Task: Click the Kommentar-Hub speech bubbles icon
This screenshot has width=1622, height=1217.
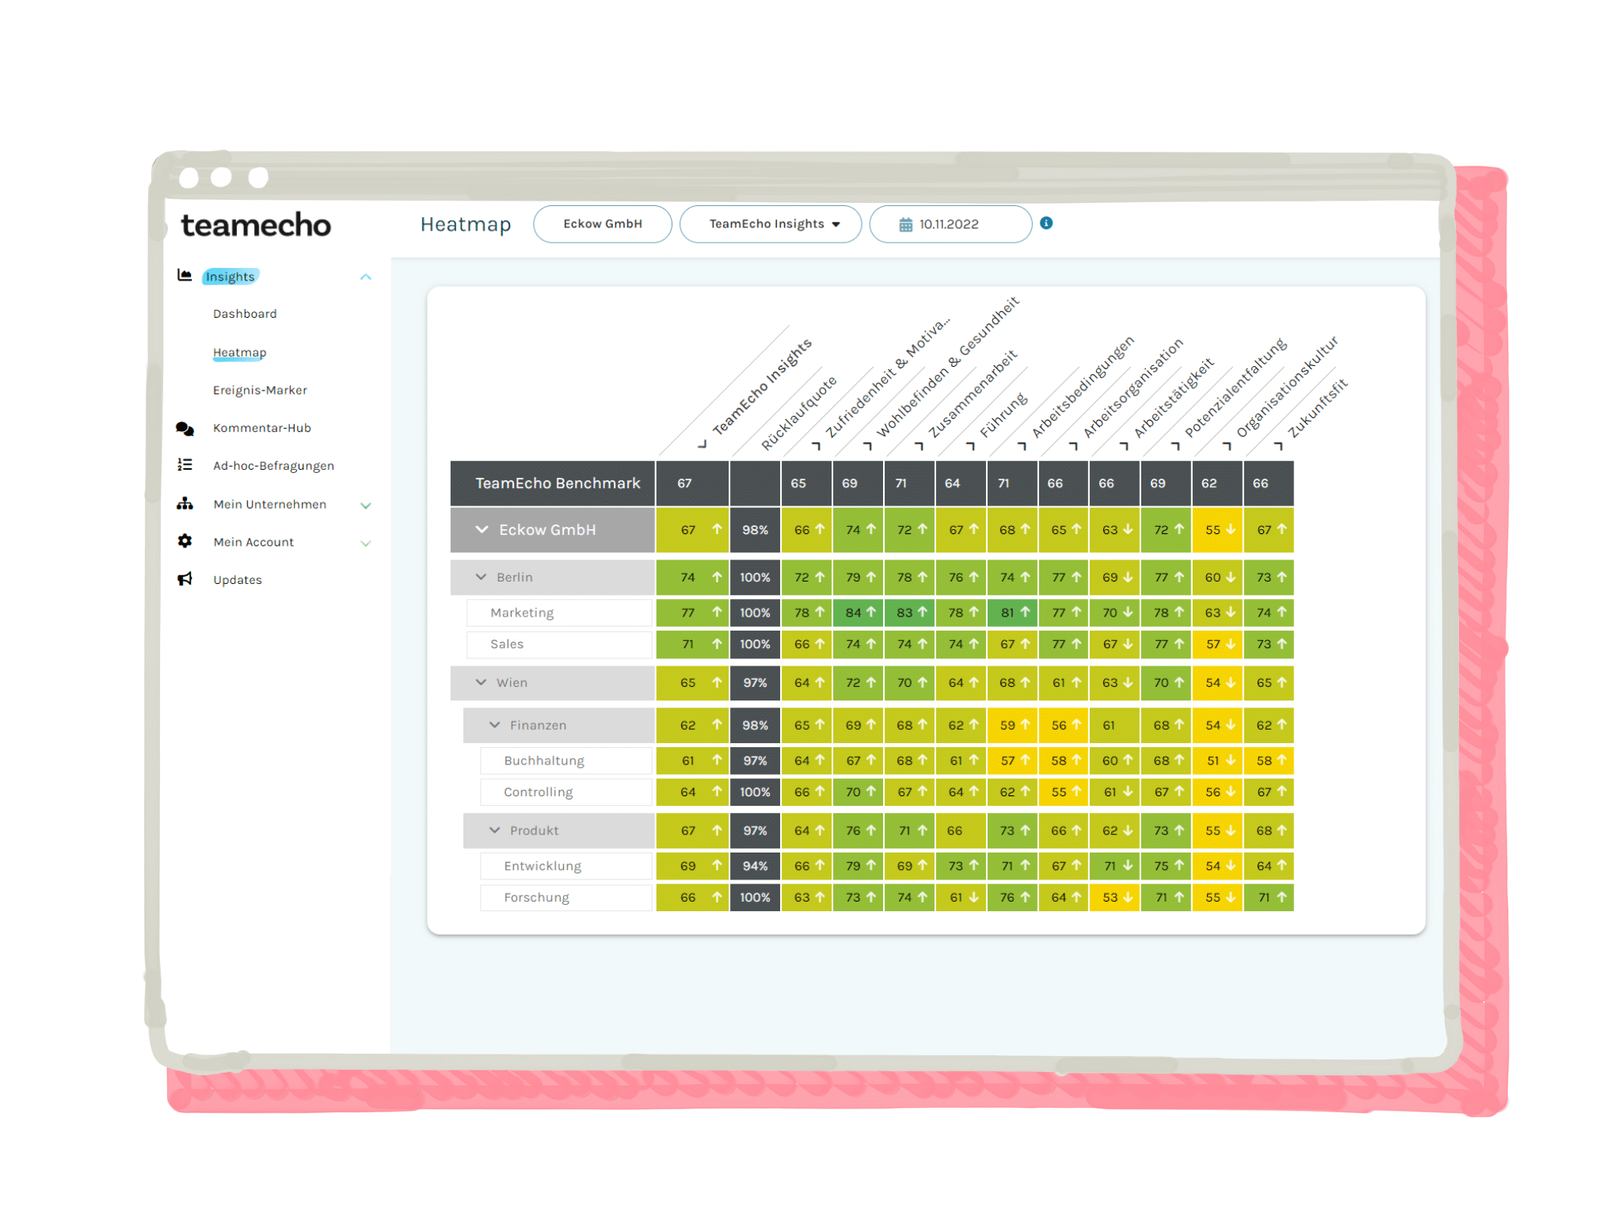Action: [x=185, y=429]
